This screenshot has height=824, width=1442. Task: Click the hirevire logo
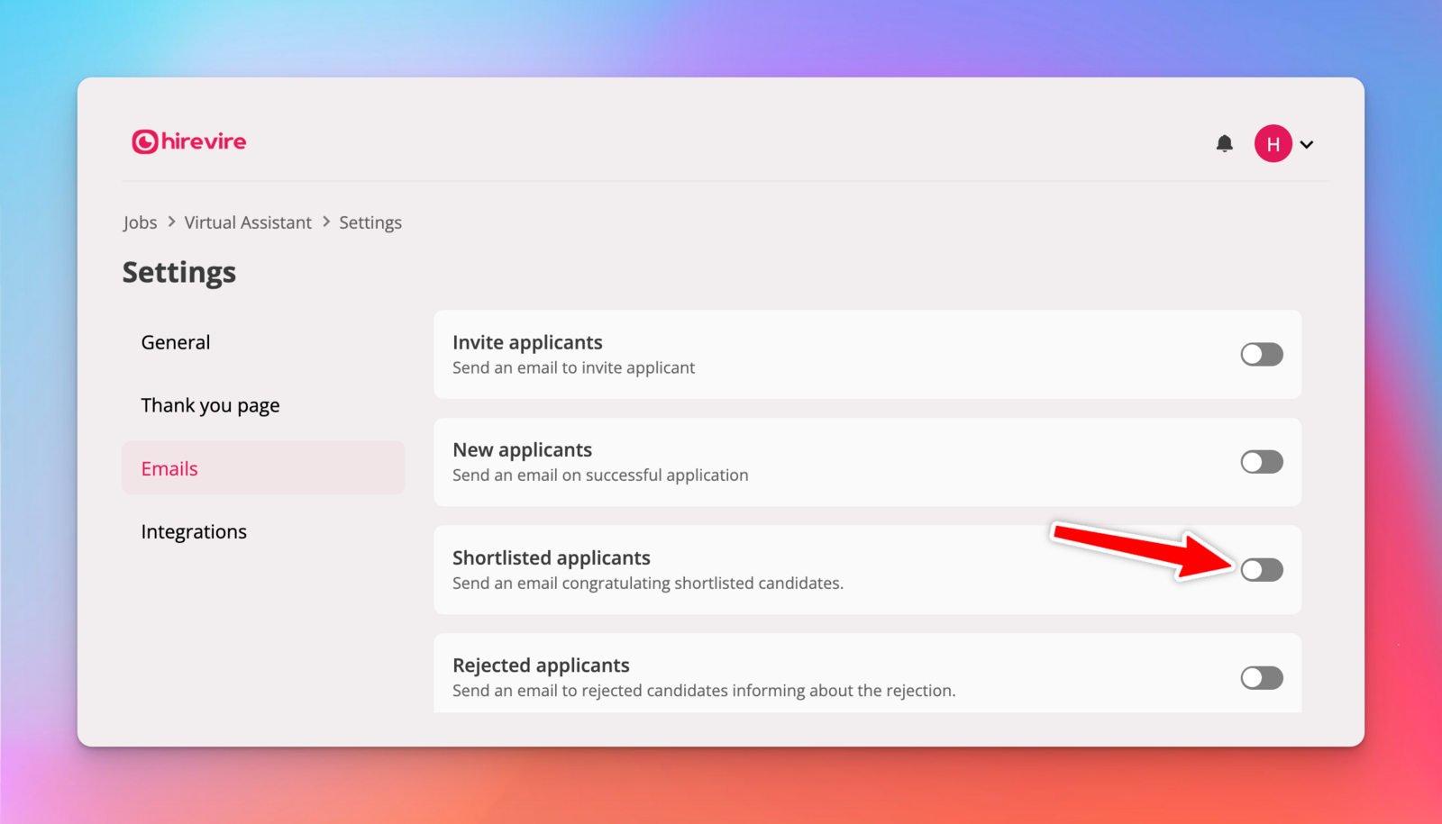[x=189, y=142]
